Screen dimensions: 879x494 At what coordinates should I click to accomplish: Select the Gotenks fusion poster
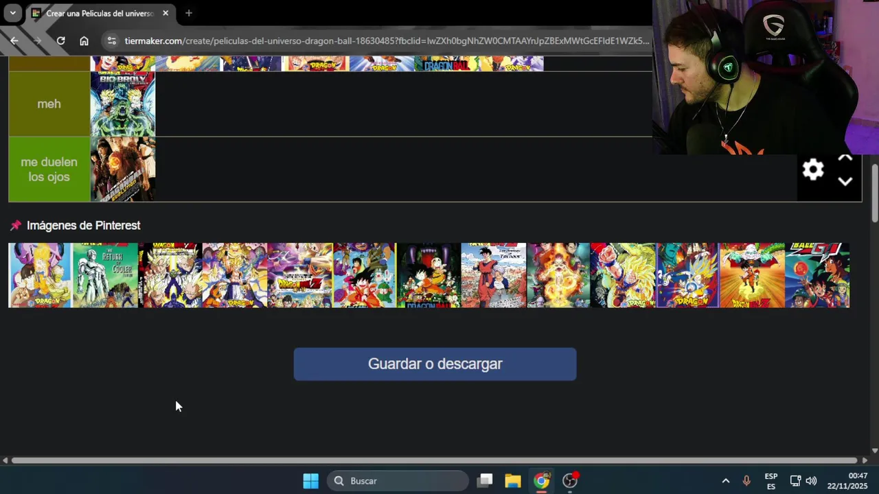[235, 275]
